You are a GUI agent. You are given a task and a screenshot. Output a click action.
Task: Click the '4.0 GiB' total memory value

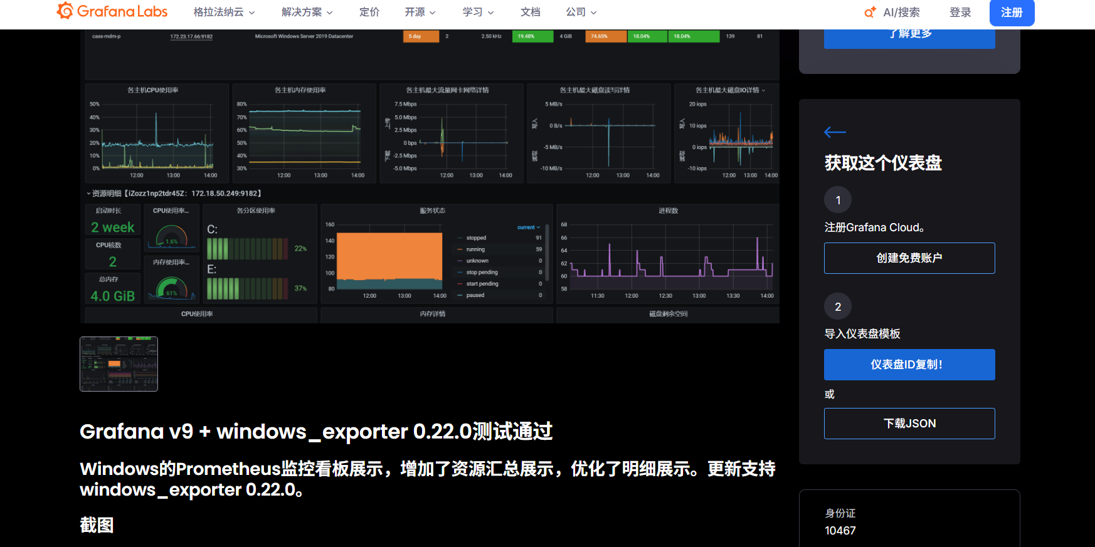(113, 296)
